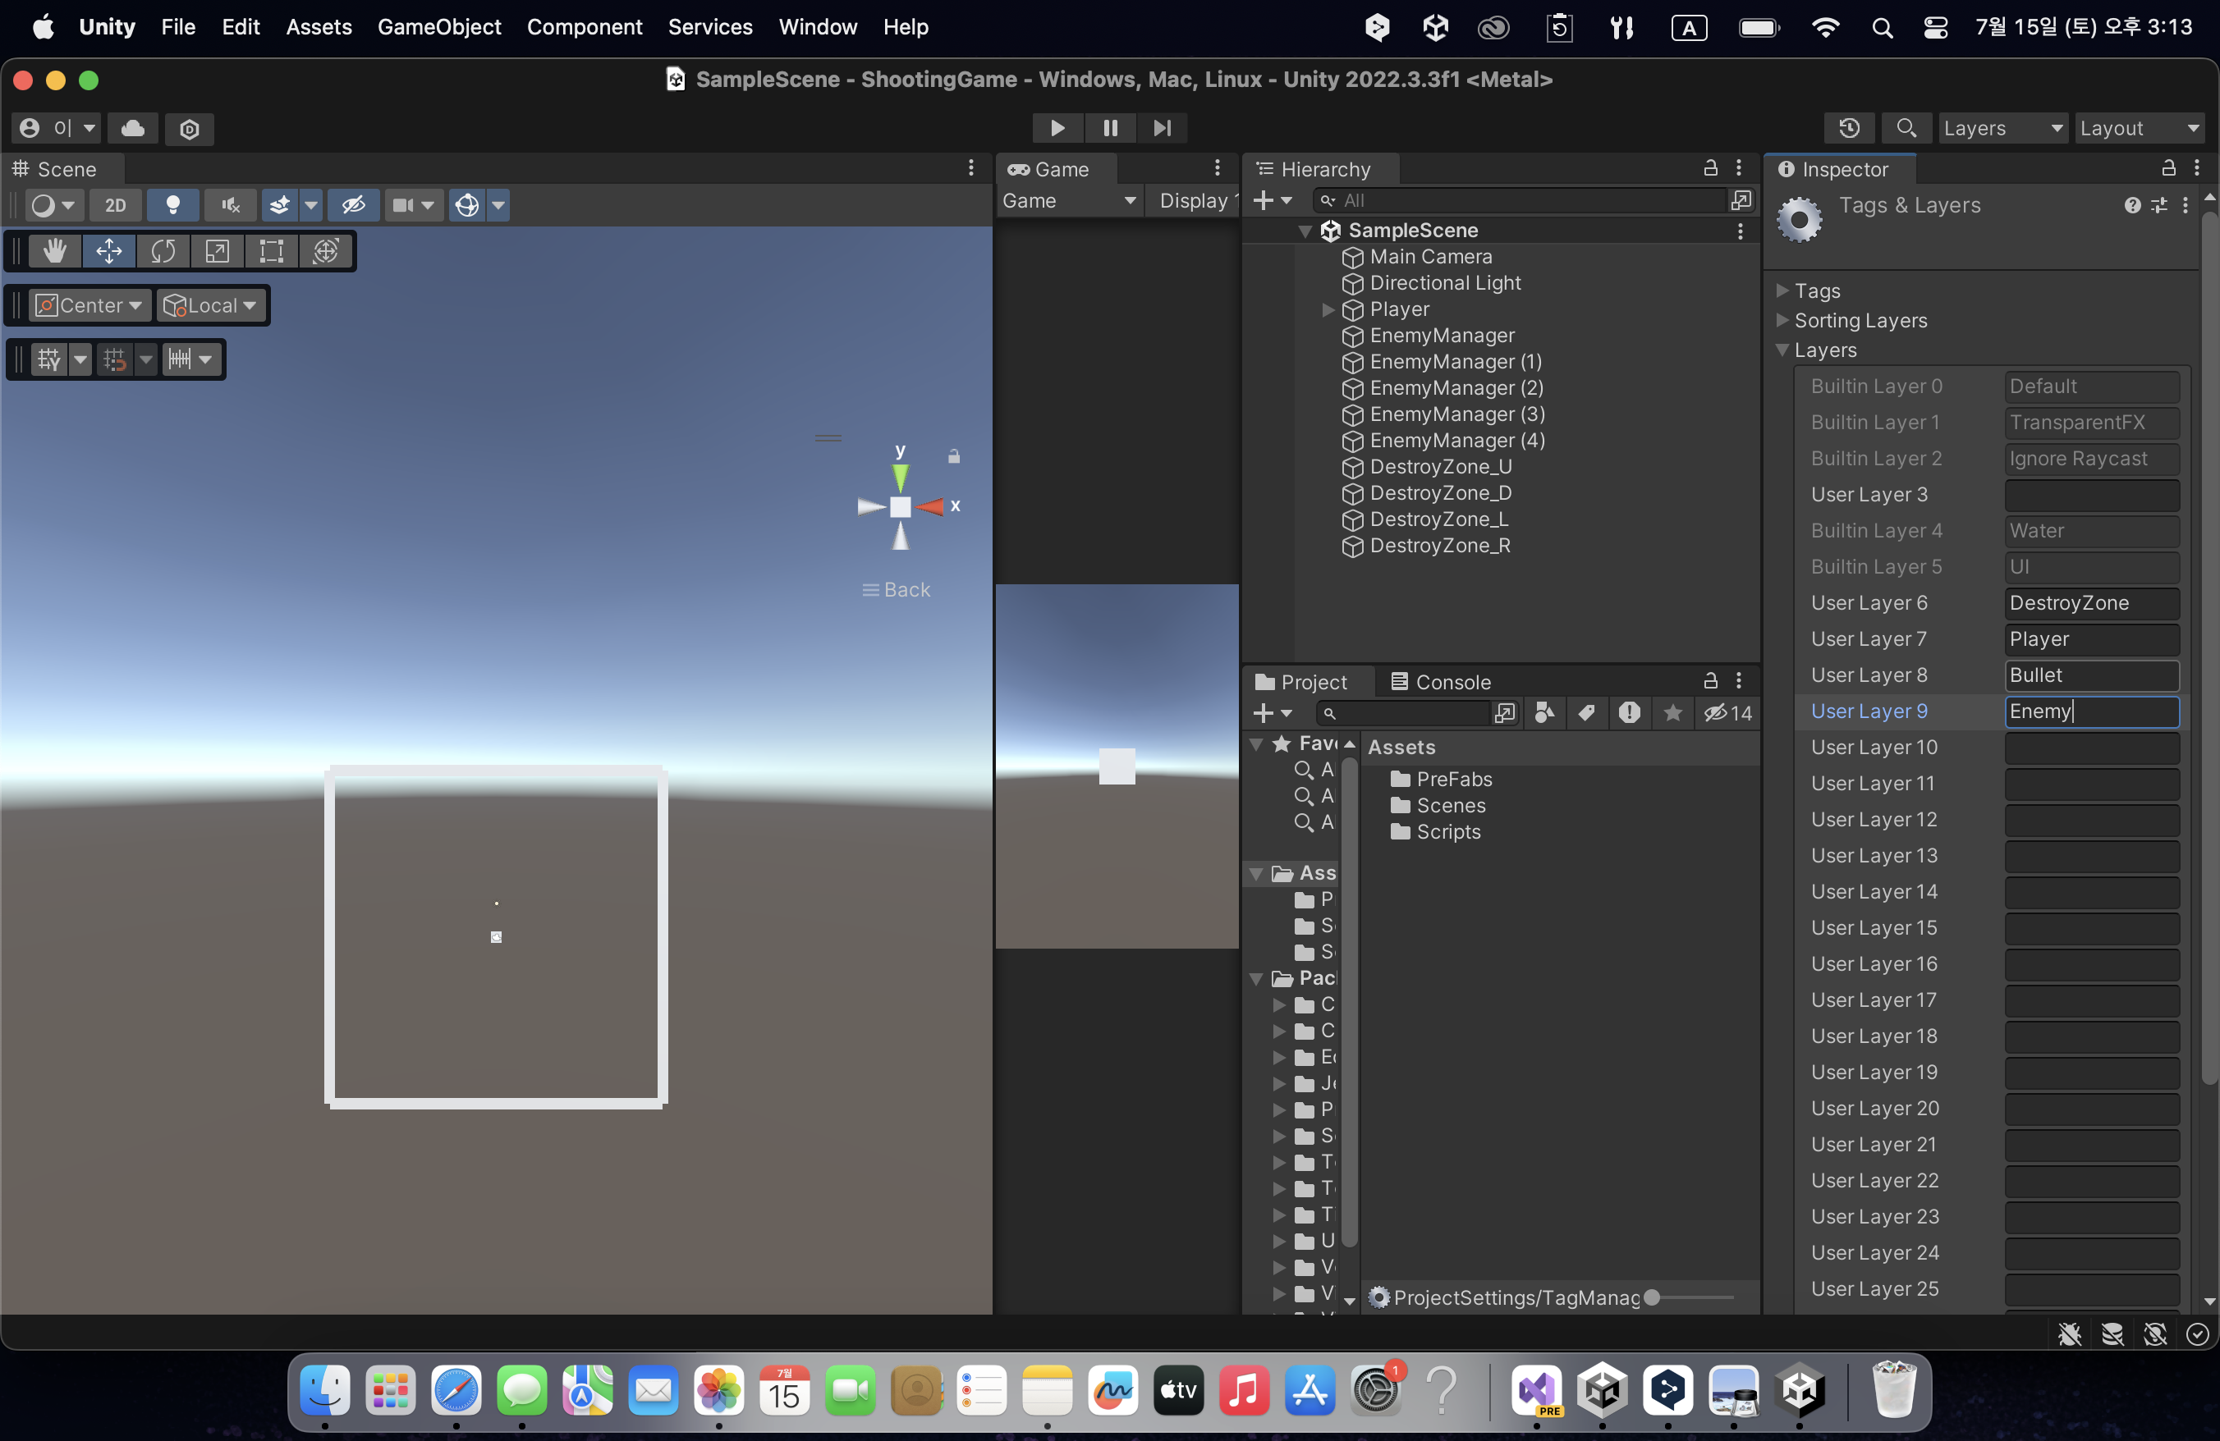Open Unity cloud services icon
This screenshot has height=1441, width=2220.
(132, 128)
